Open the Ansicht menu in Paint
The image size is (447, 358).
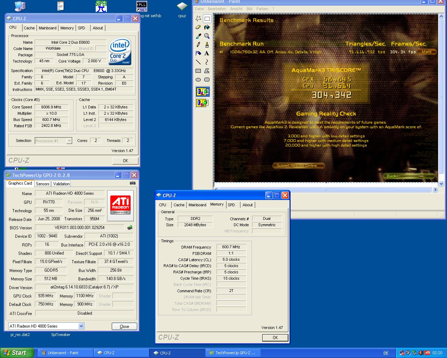236,9
